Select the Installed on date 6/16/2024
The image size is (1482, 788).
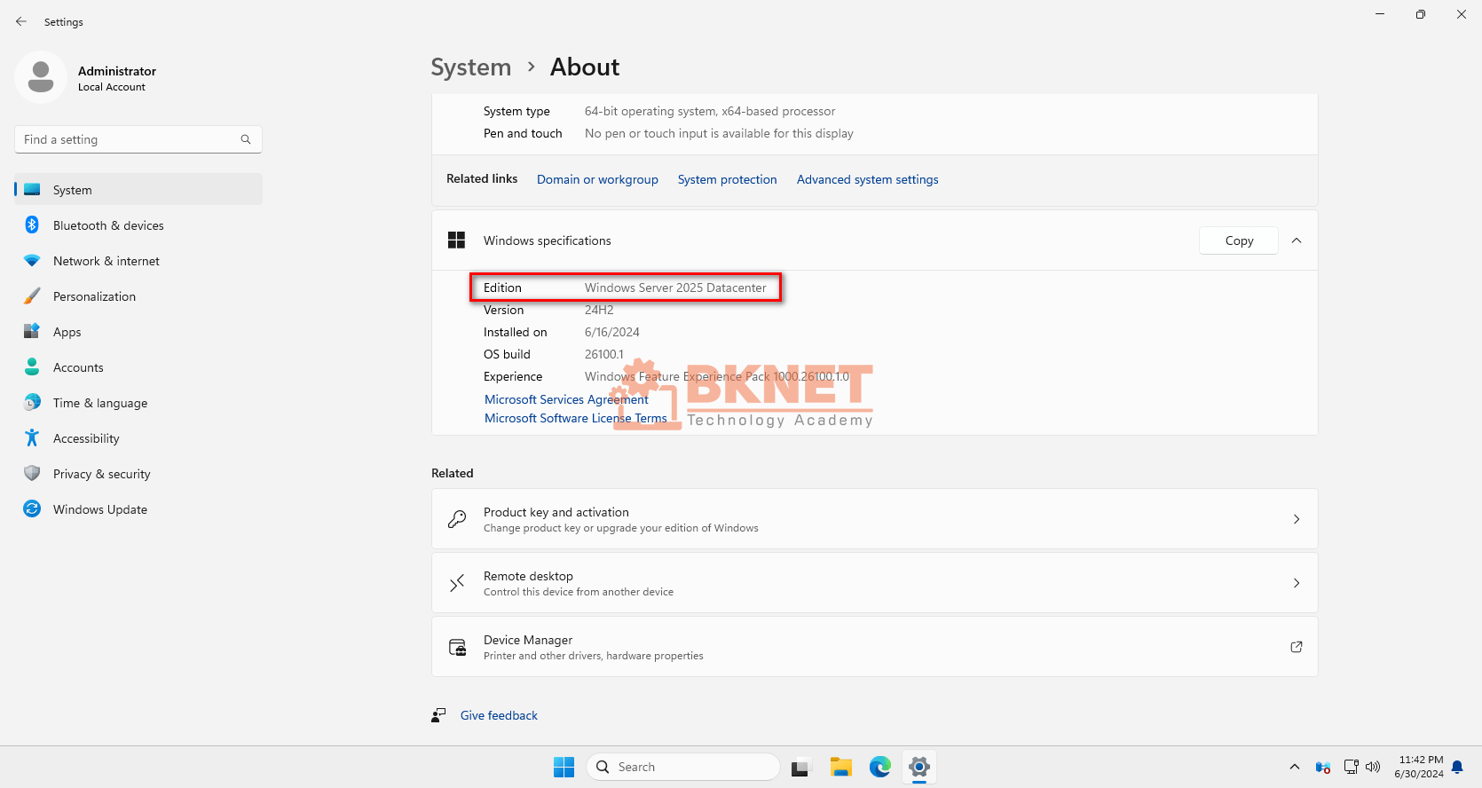click(x=612, y=332)
